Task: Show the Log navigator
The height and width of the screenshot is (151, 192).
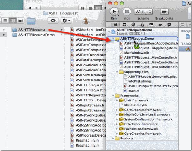Action: [x=169, y=25]
